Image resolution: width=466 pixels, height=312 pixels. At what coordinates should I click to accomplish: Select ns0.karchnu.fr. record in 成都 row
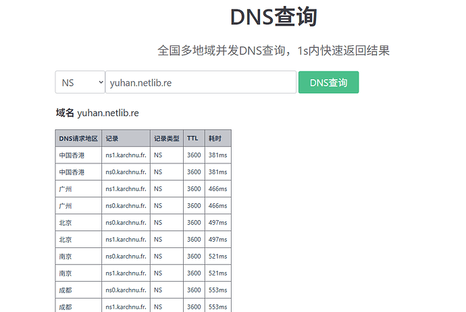[x=126, y=290]
